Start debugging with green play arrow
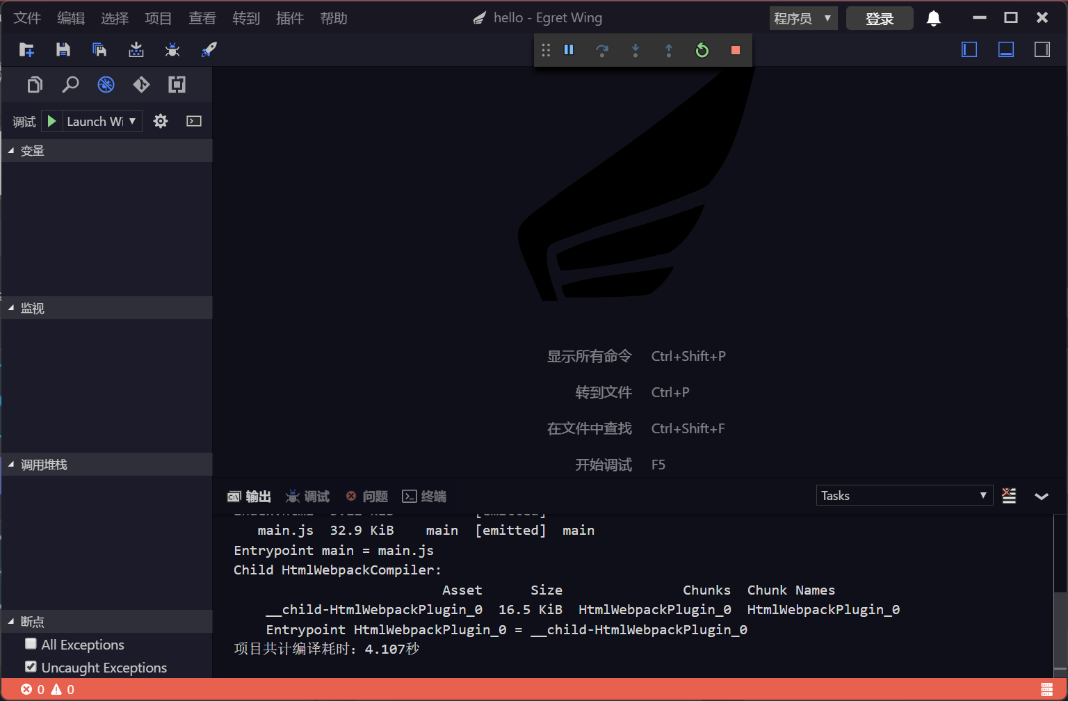This screenshot has height=701, width=1068. [51, 121]
